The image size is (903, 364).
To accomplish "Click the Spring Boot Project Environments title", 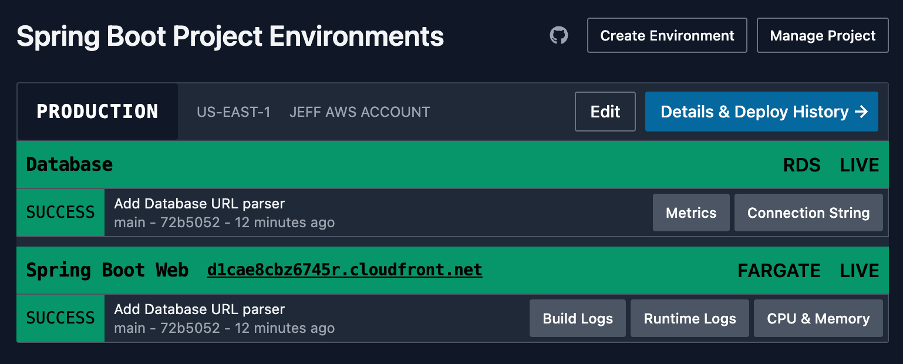I will (x=230, y=36).
